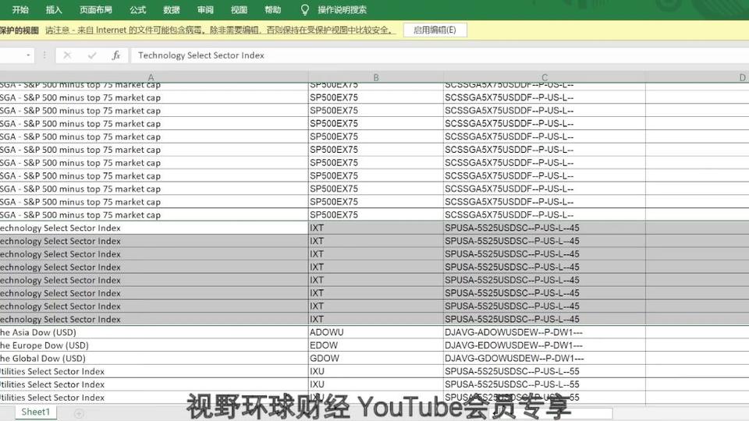The width and height of the screenshot is (749, 421).
Task: Click the first Technology Select Sector Index cell
Action: coord(154,228)
